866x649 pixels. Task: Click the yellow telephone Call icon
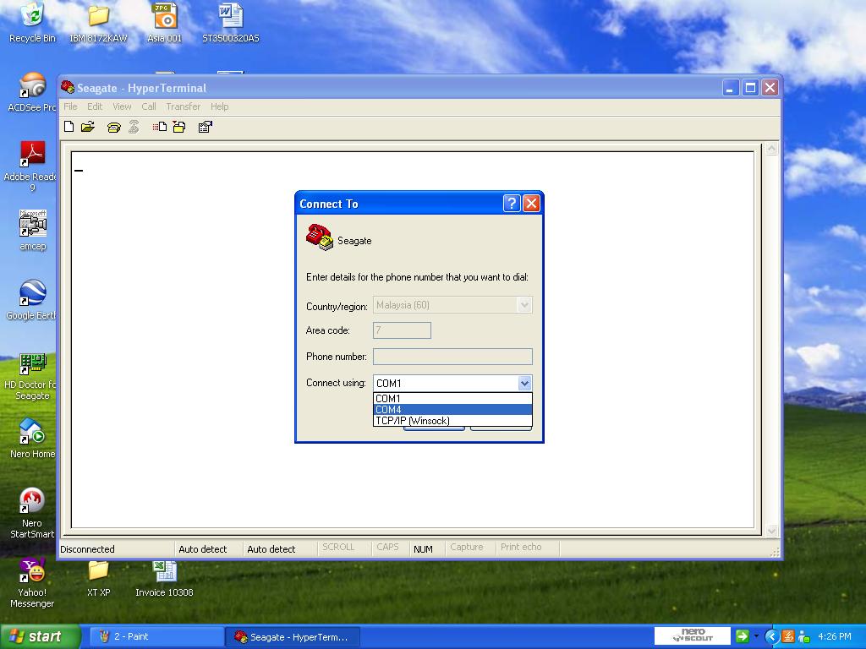click(114, 128)
